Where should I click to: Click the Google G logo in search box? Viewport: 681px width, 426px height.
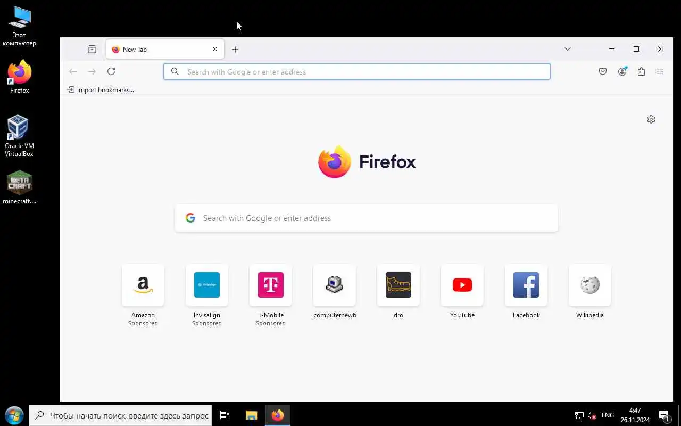(x=190, y=218)
